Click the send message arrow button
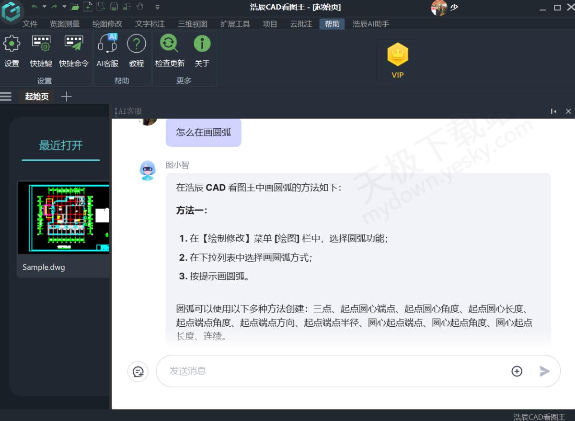The height and width of the screenshot is (421, 575). coord(544,371)
